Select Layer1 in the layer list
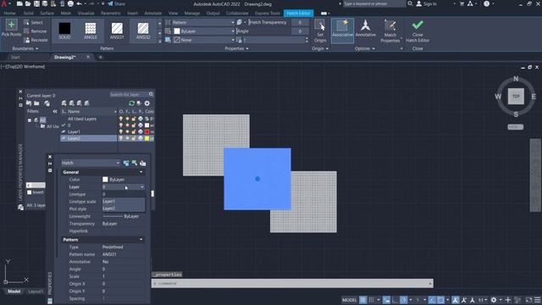 coord(74,132)
